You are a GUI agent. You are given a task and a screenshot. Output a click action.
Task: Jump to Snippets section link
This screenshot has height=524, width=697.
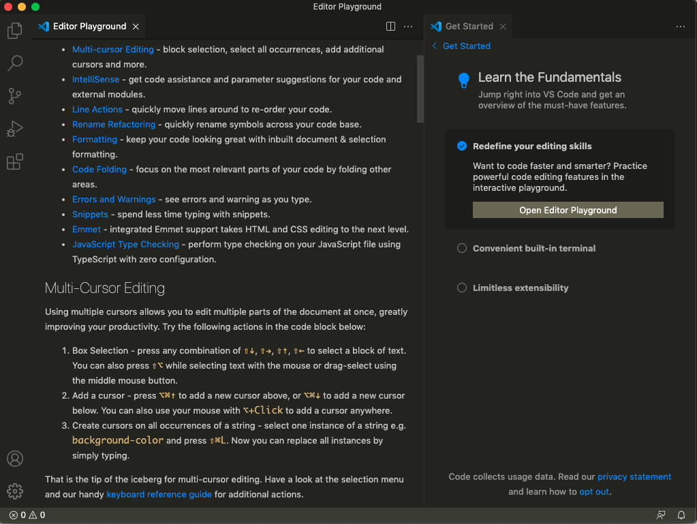pyautogui.click(x=90, y=214)
